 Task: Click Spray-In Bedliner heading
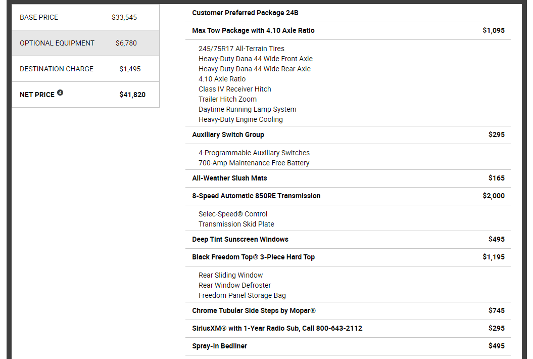220,346
